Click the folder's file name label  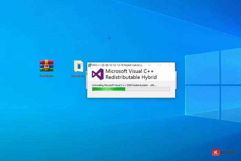click(x=78, y=76)
